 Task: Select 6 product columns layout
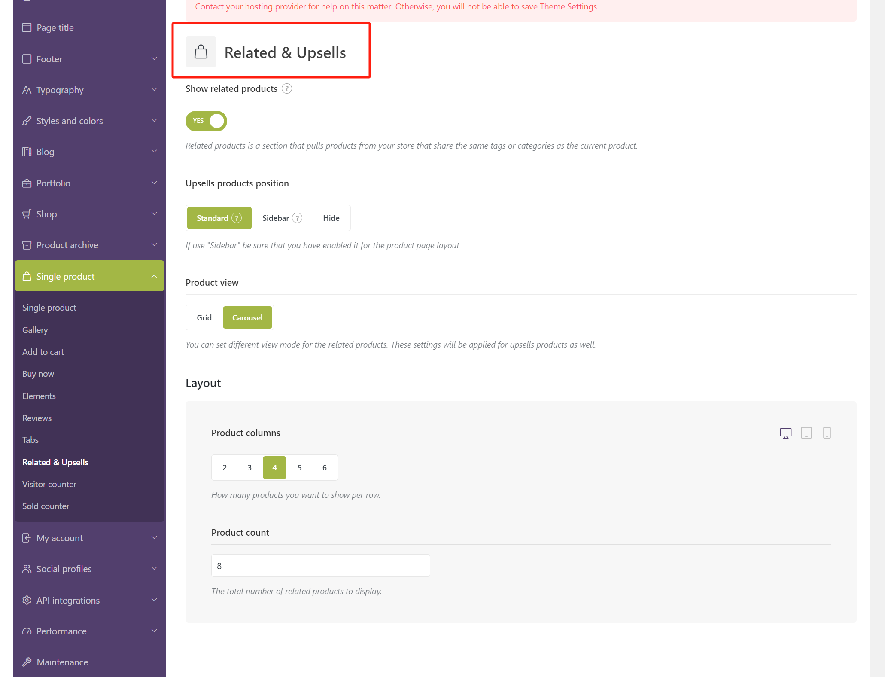pos(324,467)
